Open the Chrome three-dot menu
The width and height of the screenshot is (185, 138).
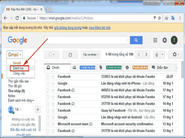(x=180, y=18)
